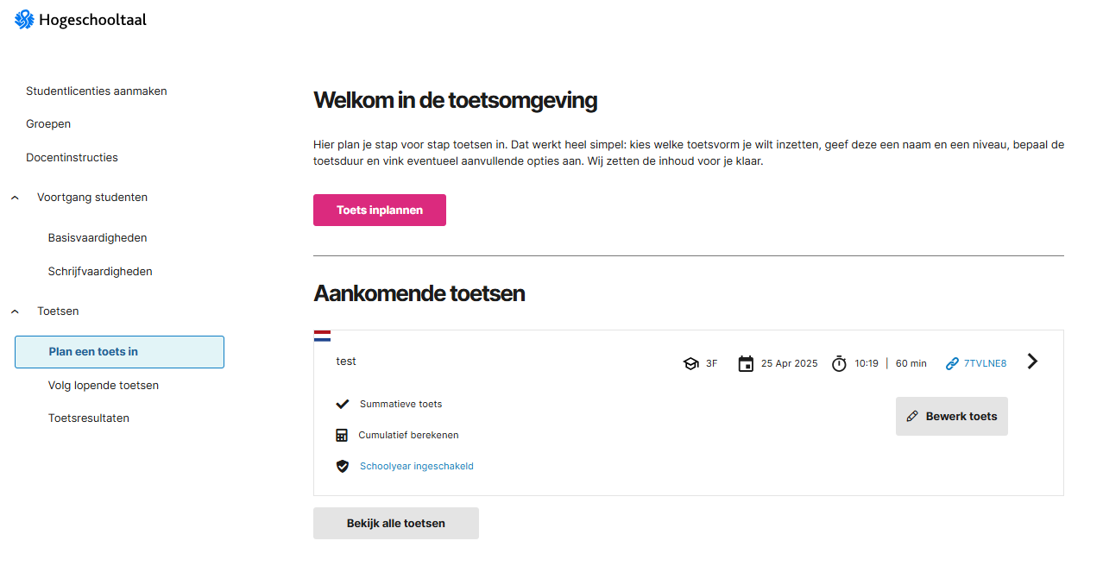Open Toetsresultaten page
1103x566 pixels.
coord(89,418)
